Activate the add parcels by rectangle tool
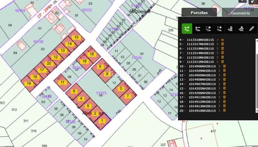 click(x=208, y=28)
